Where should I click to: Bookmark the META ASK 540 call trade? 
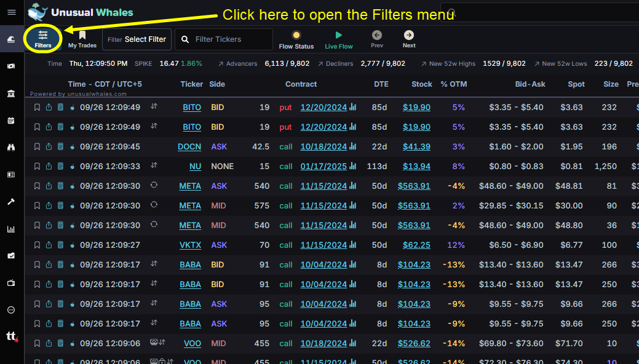pyautogui.click(x=37, y=186)
